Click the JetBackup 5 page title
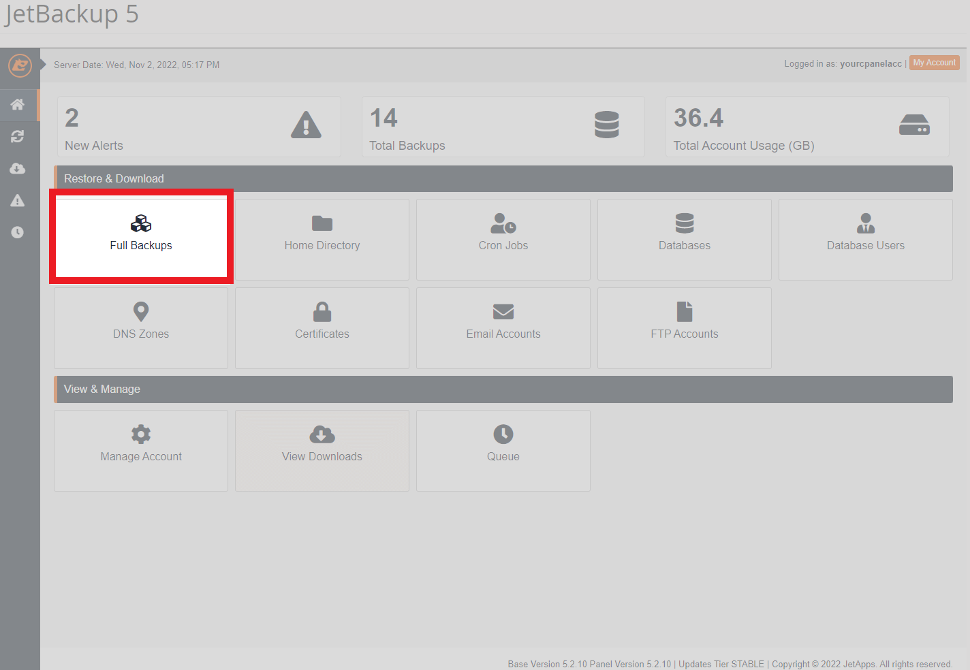 coord(72,14)
